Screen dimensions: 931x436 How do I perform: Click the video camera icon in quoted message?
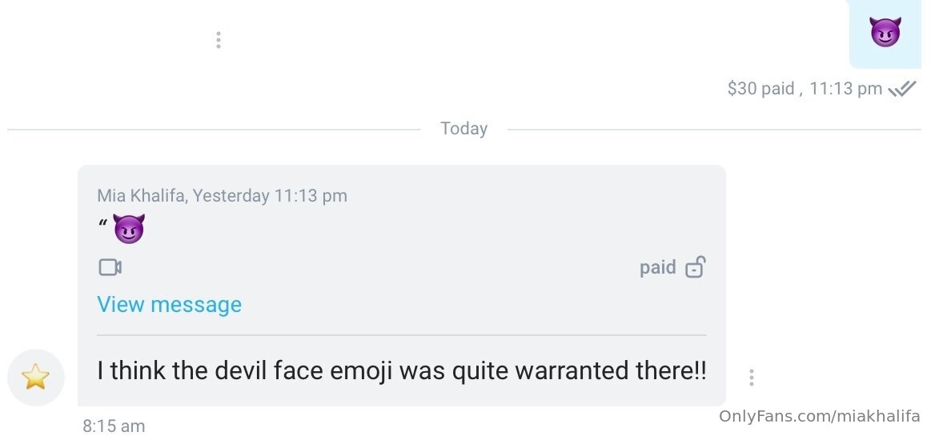[x=110, y=267]
